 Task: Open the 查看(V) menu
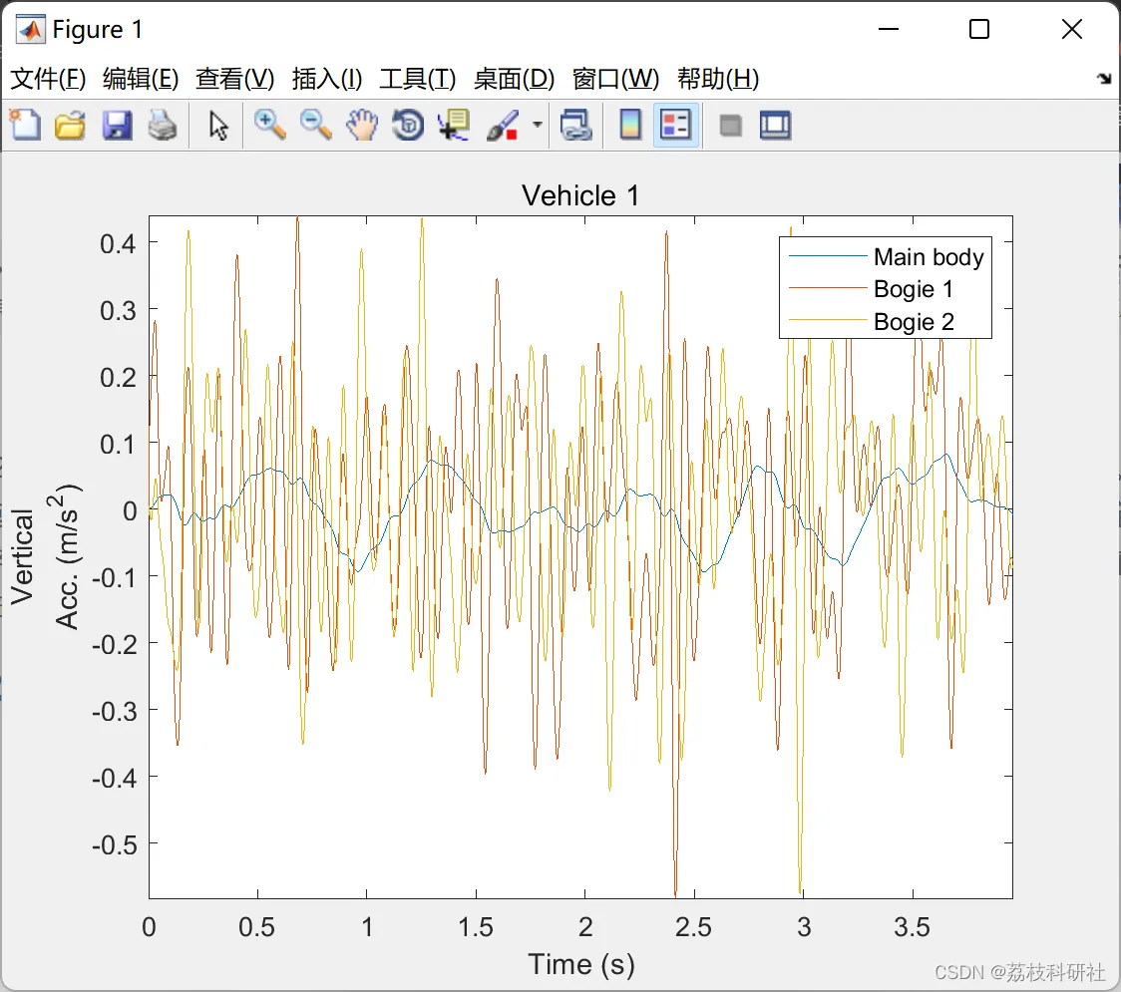[x=234, y=79]
